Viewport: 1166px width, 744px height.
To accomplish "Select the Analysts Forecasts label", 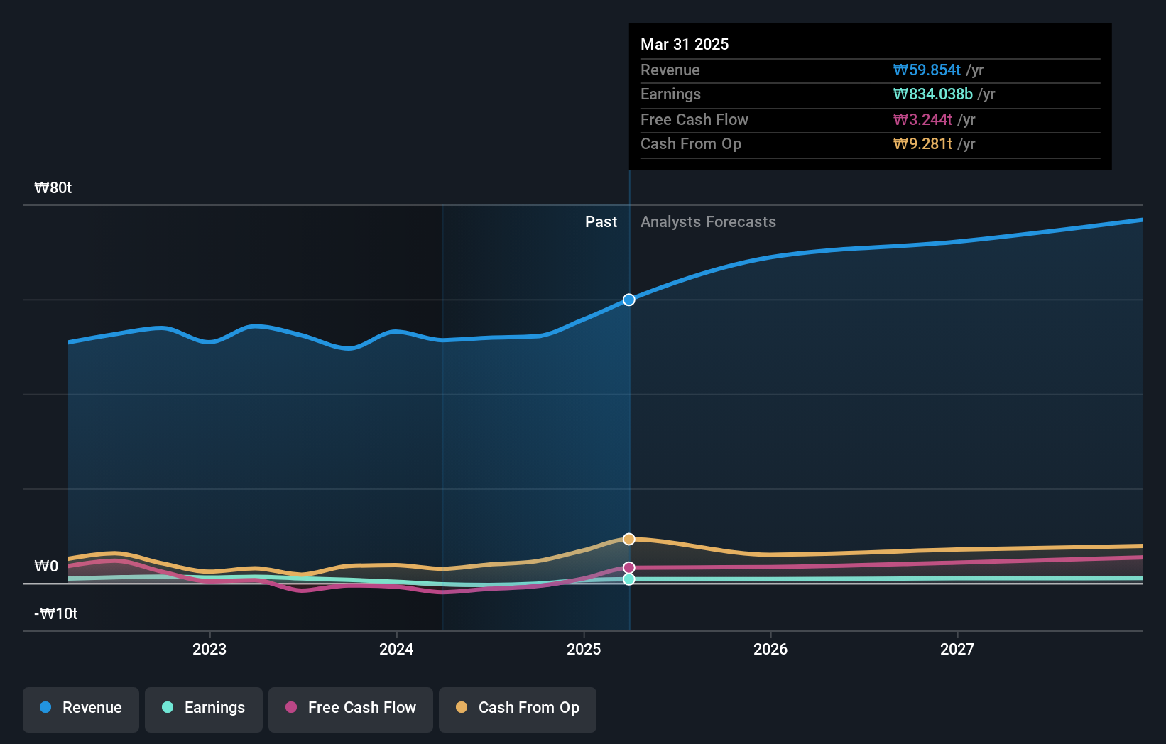I will coord(708,221).
